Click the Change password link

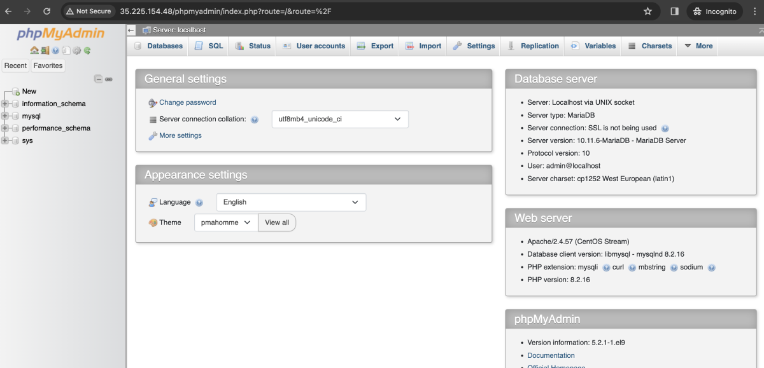(188, 102)
